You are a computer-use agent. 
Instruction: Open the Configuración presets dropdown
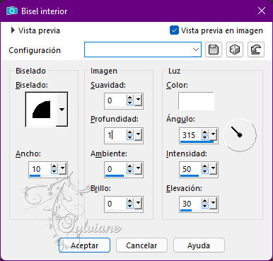196,50
